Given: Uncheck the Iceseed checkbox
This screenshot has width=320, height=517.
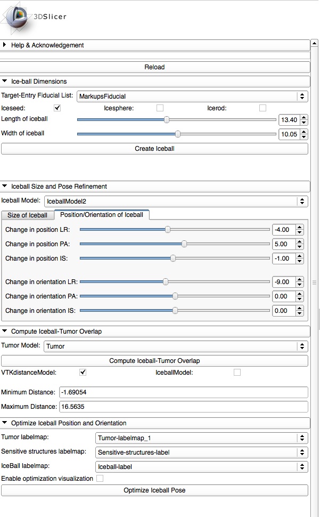Looking at the screenshot, I should pos(58,108).
